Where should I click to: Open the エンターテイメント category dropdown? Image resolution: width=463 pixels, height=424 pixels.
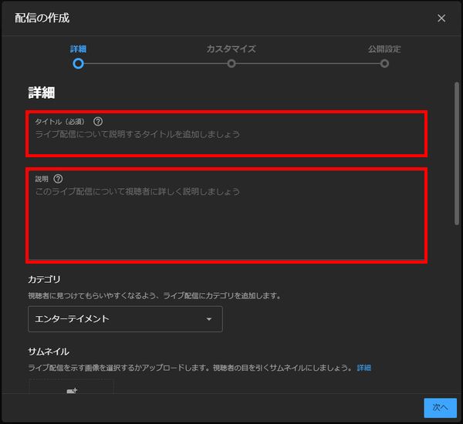(125, 319)
